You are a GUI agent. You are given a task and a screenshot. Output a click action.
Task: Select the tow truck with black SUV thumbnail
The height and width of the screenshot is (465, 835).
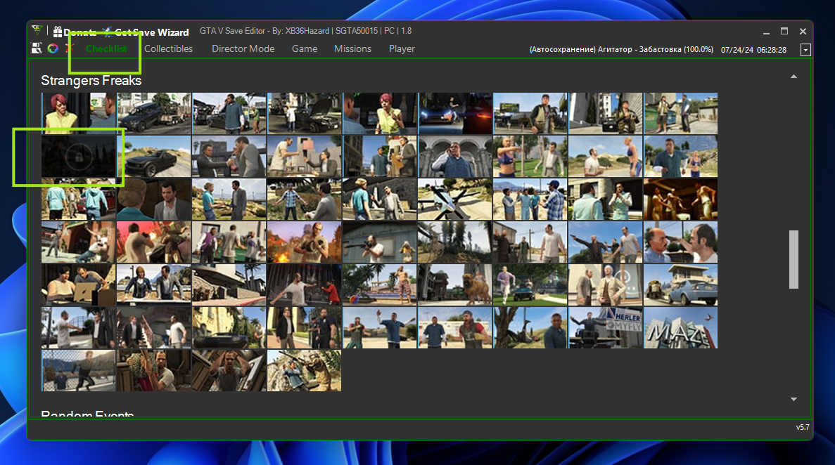click(154, 113)
